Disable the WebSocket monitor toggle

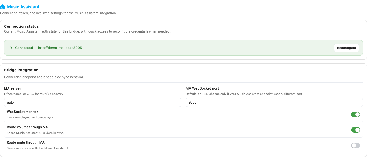click(x=355, y=115)
